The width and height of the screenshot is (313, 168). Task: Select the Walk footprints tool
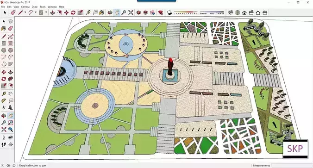click(4, 144)
